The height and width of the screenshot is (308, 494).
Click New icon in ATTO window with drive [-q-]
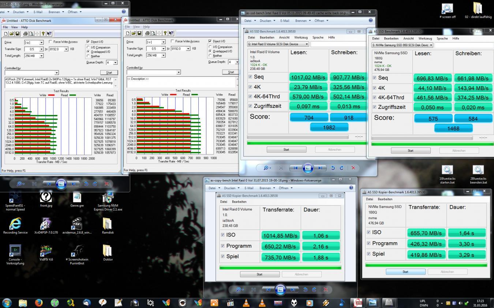click(6, 34)
